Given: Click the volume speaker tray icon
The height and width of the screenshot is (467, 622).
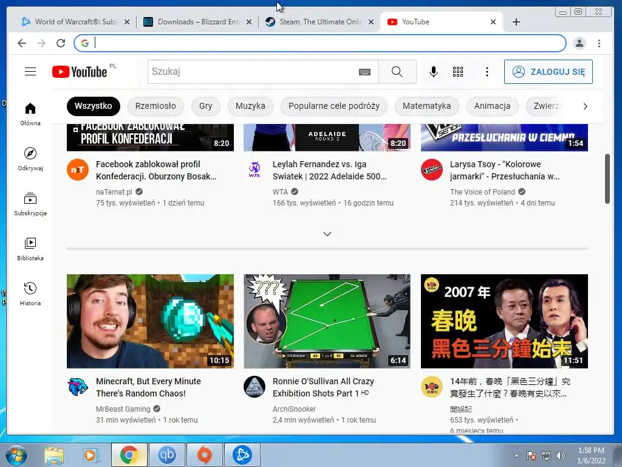Looking at the screenshot, I should tap(560, 455).
